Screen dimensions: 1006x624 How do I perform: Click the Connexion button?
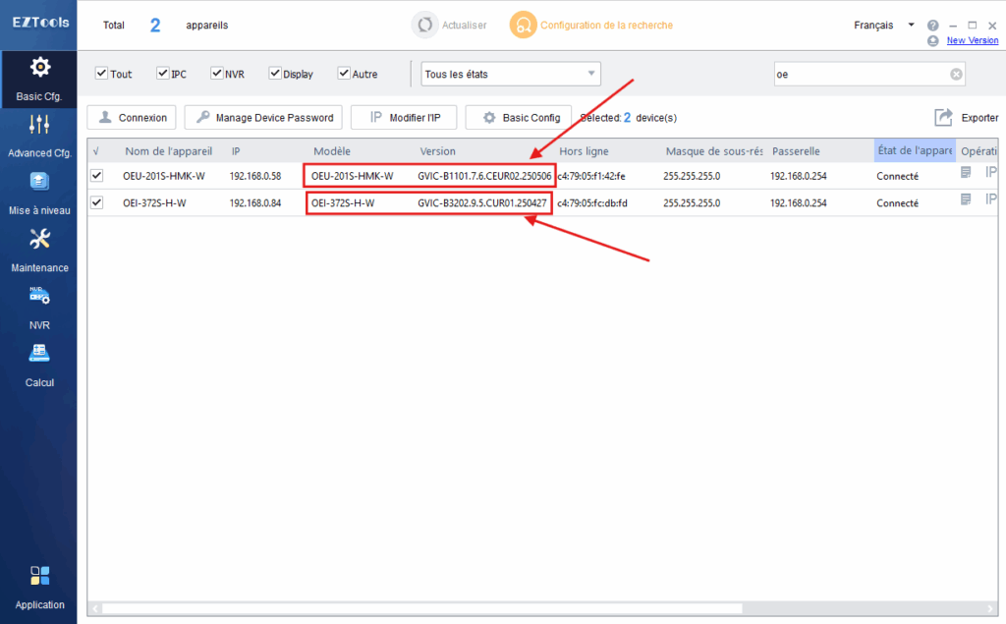pos(132,118)
